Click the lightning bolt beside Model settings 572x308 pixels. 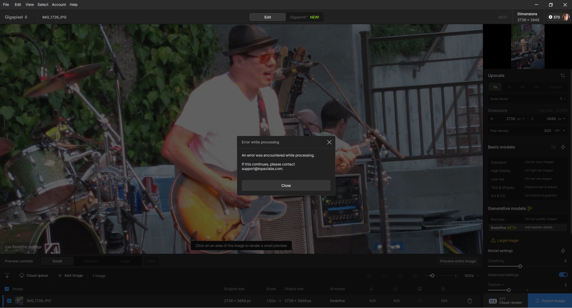[563, 251]
